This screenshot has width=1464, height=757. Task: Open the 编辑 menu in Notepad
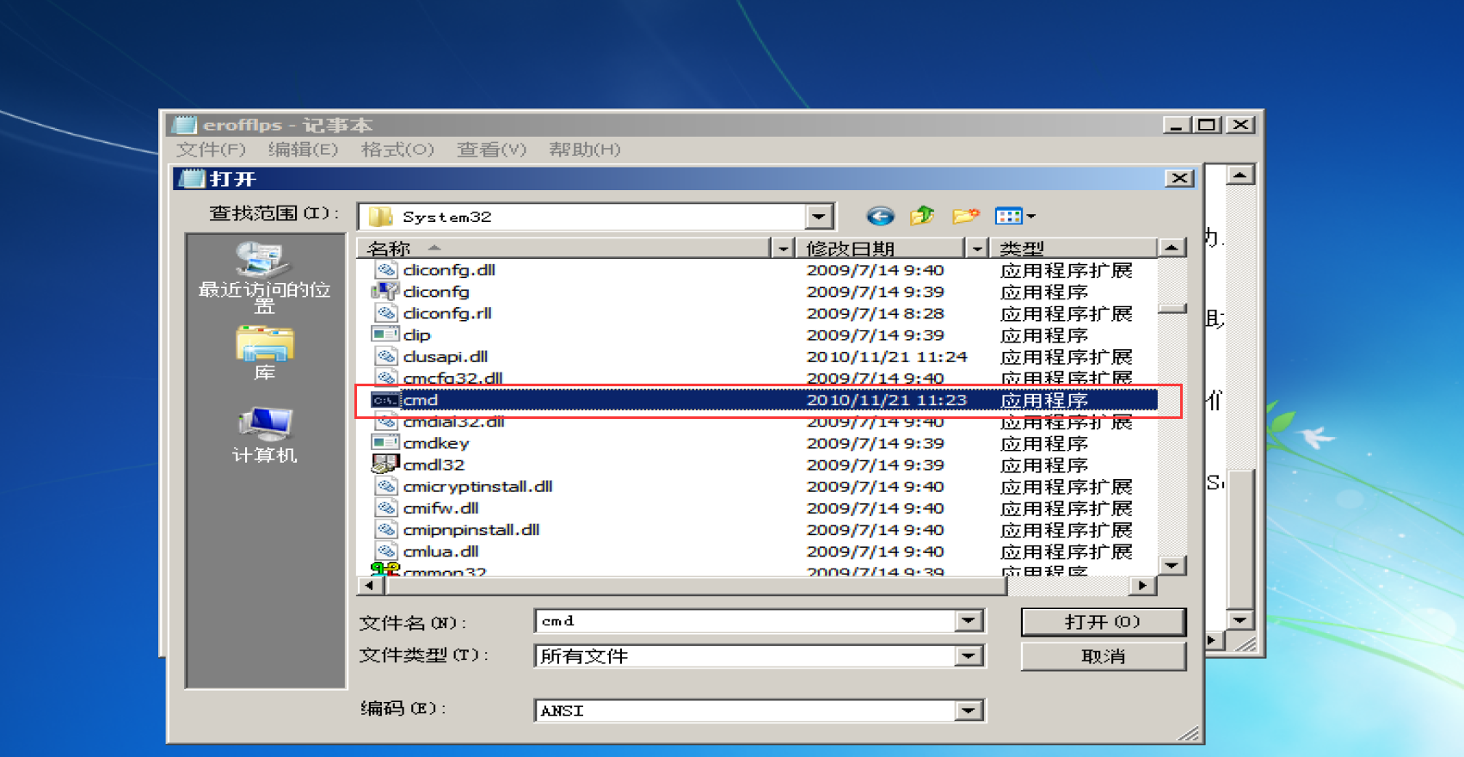[x=303, y=150]
